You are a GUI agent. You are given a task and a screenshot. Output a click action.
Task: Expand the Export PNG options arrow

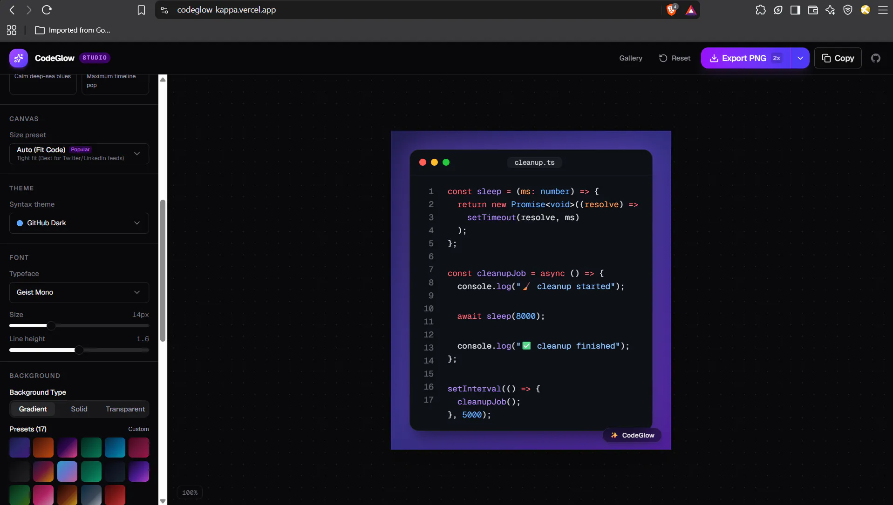800,58
